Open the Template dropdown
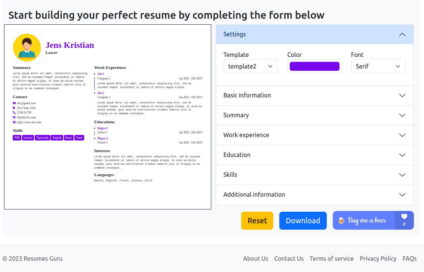 point(251,66)
